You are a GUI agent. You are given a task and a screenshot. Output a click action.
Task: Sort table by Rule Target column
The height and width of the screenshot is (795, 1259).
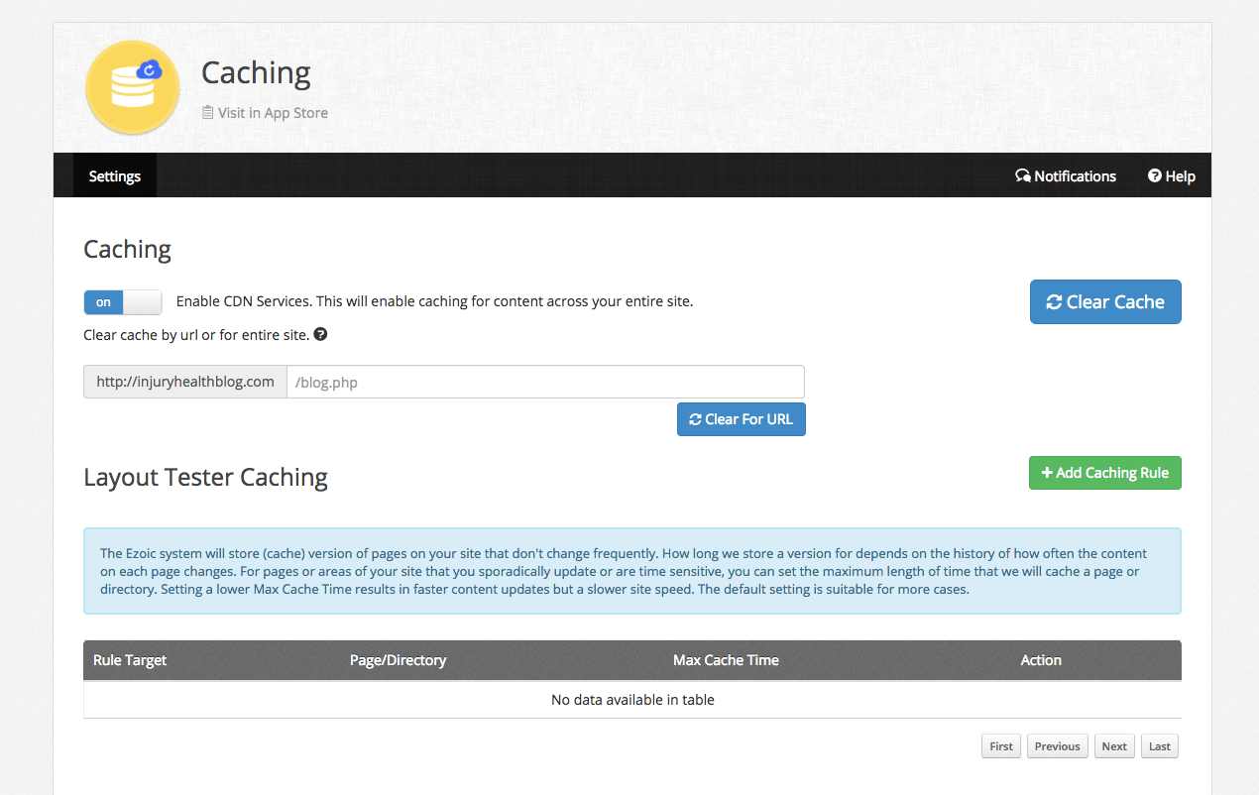[130, 660]
